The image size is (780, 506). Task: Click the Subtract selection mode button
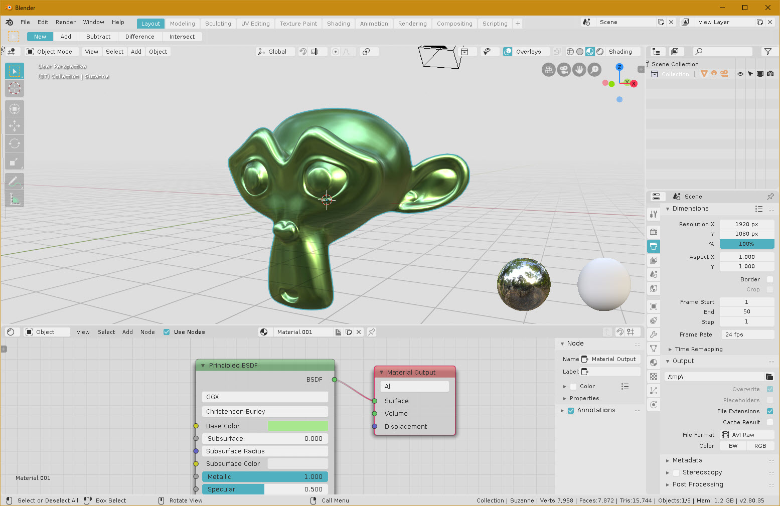[x=98, y=37]
